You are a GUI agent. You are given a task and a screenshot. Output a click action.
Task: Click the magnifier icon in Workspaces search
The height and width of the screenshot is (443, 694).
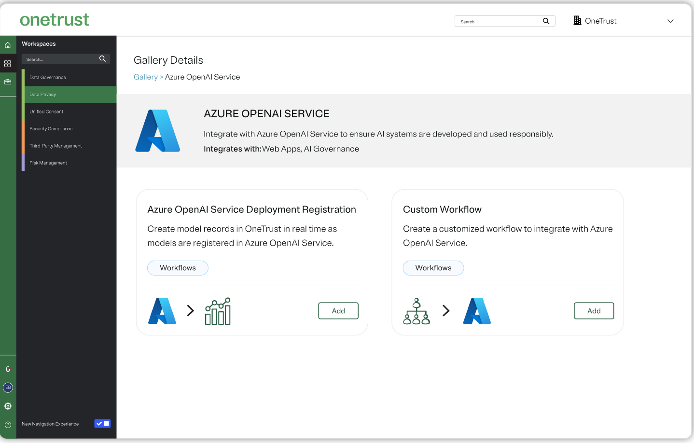[102, 58]
